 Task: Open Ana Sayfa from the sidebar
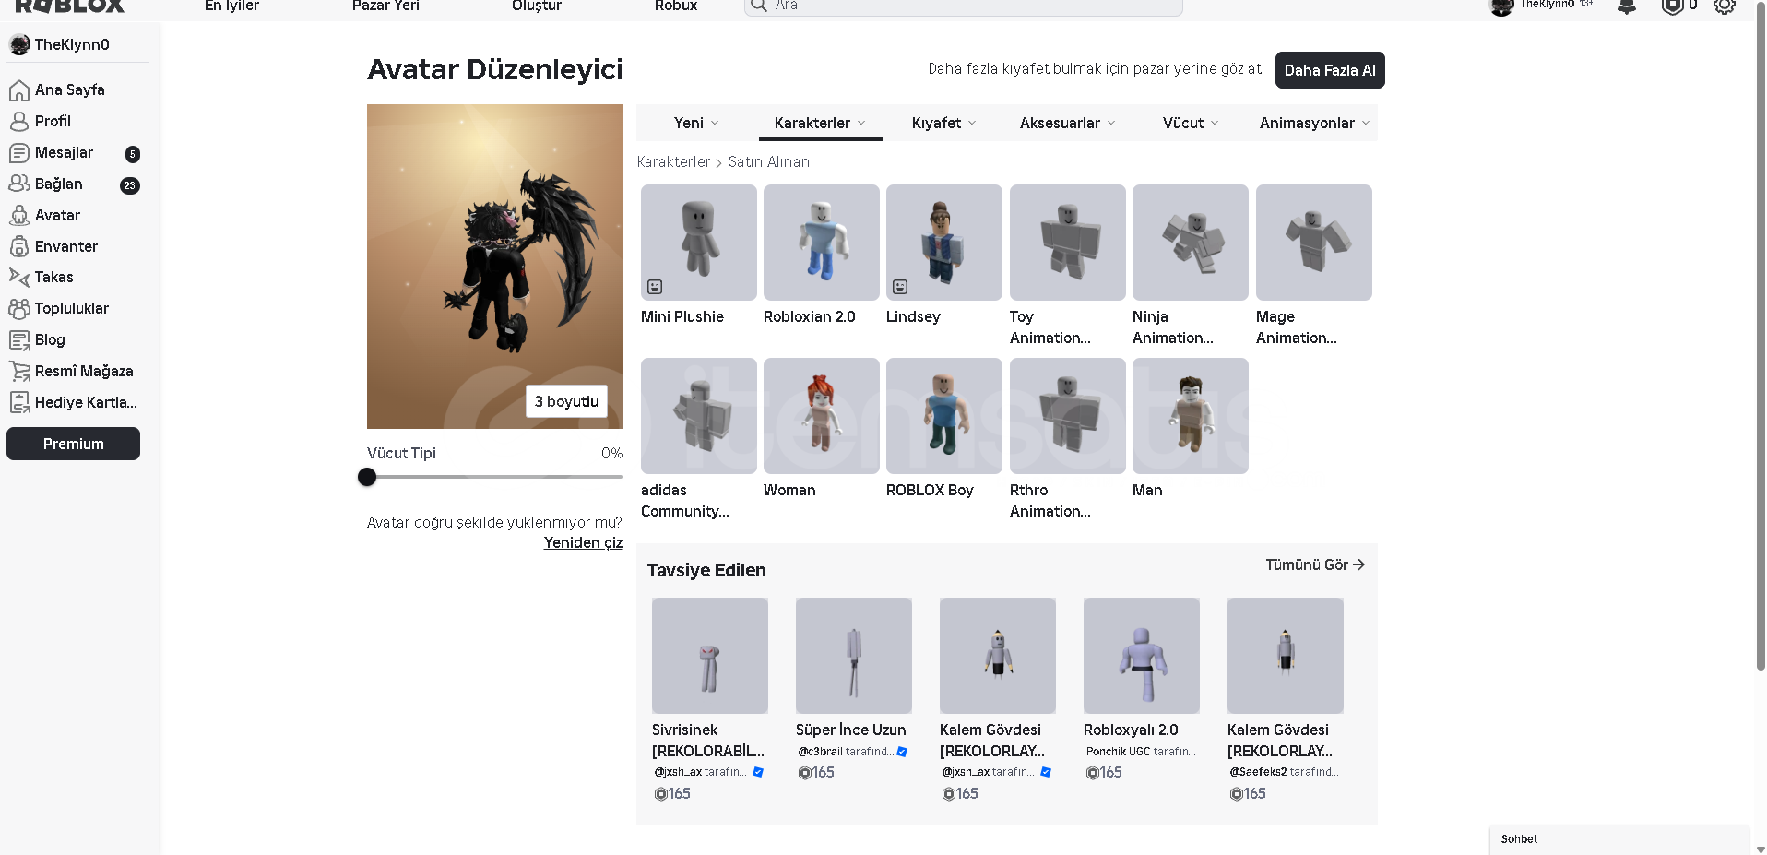[x=69, y=89]
